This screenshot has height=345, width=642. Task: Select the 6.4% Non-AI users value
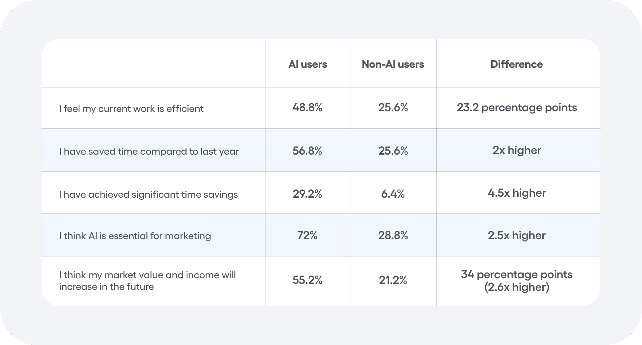click(x=393, y=194)
